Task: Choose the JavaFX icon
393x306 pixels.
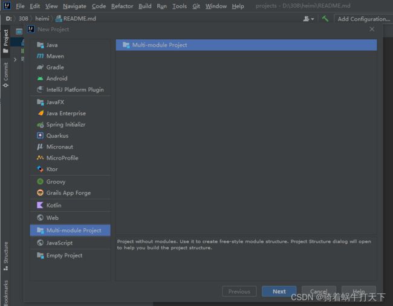Action: coord(40,102)
